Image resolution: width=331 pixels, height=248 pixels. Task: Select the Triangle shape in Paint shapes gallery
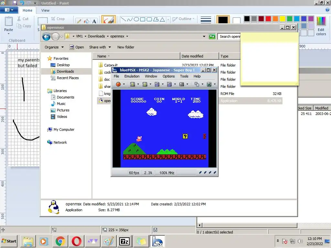162,20
